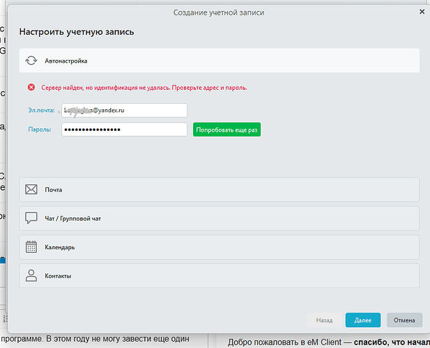Click the Отмена button
This screenshot has height=348, width=430.
click(x=404, y=320)
